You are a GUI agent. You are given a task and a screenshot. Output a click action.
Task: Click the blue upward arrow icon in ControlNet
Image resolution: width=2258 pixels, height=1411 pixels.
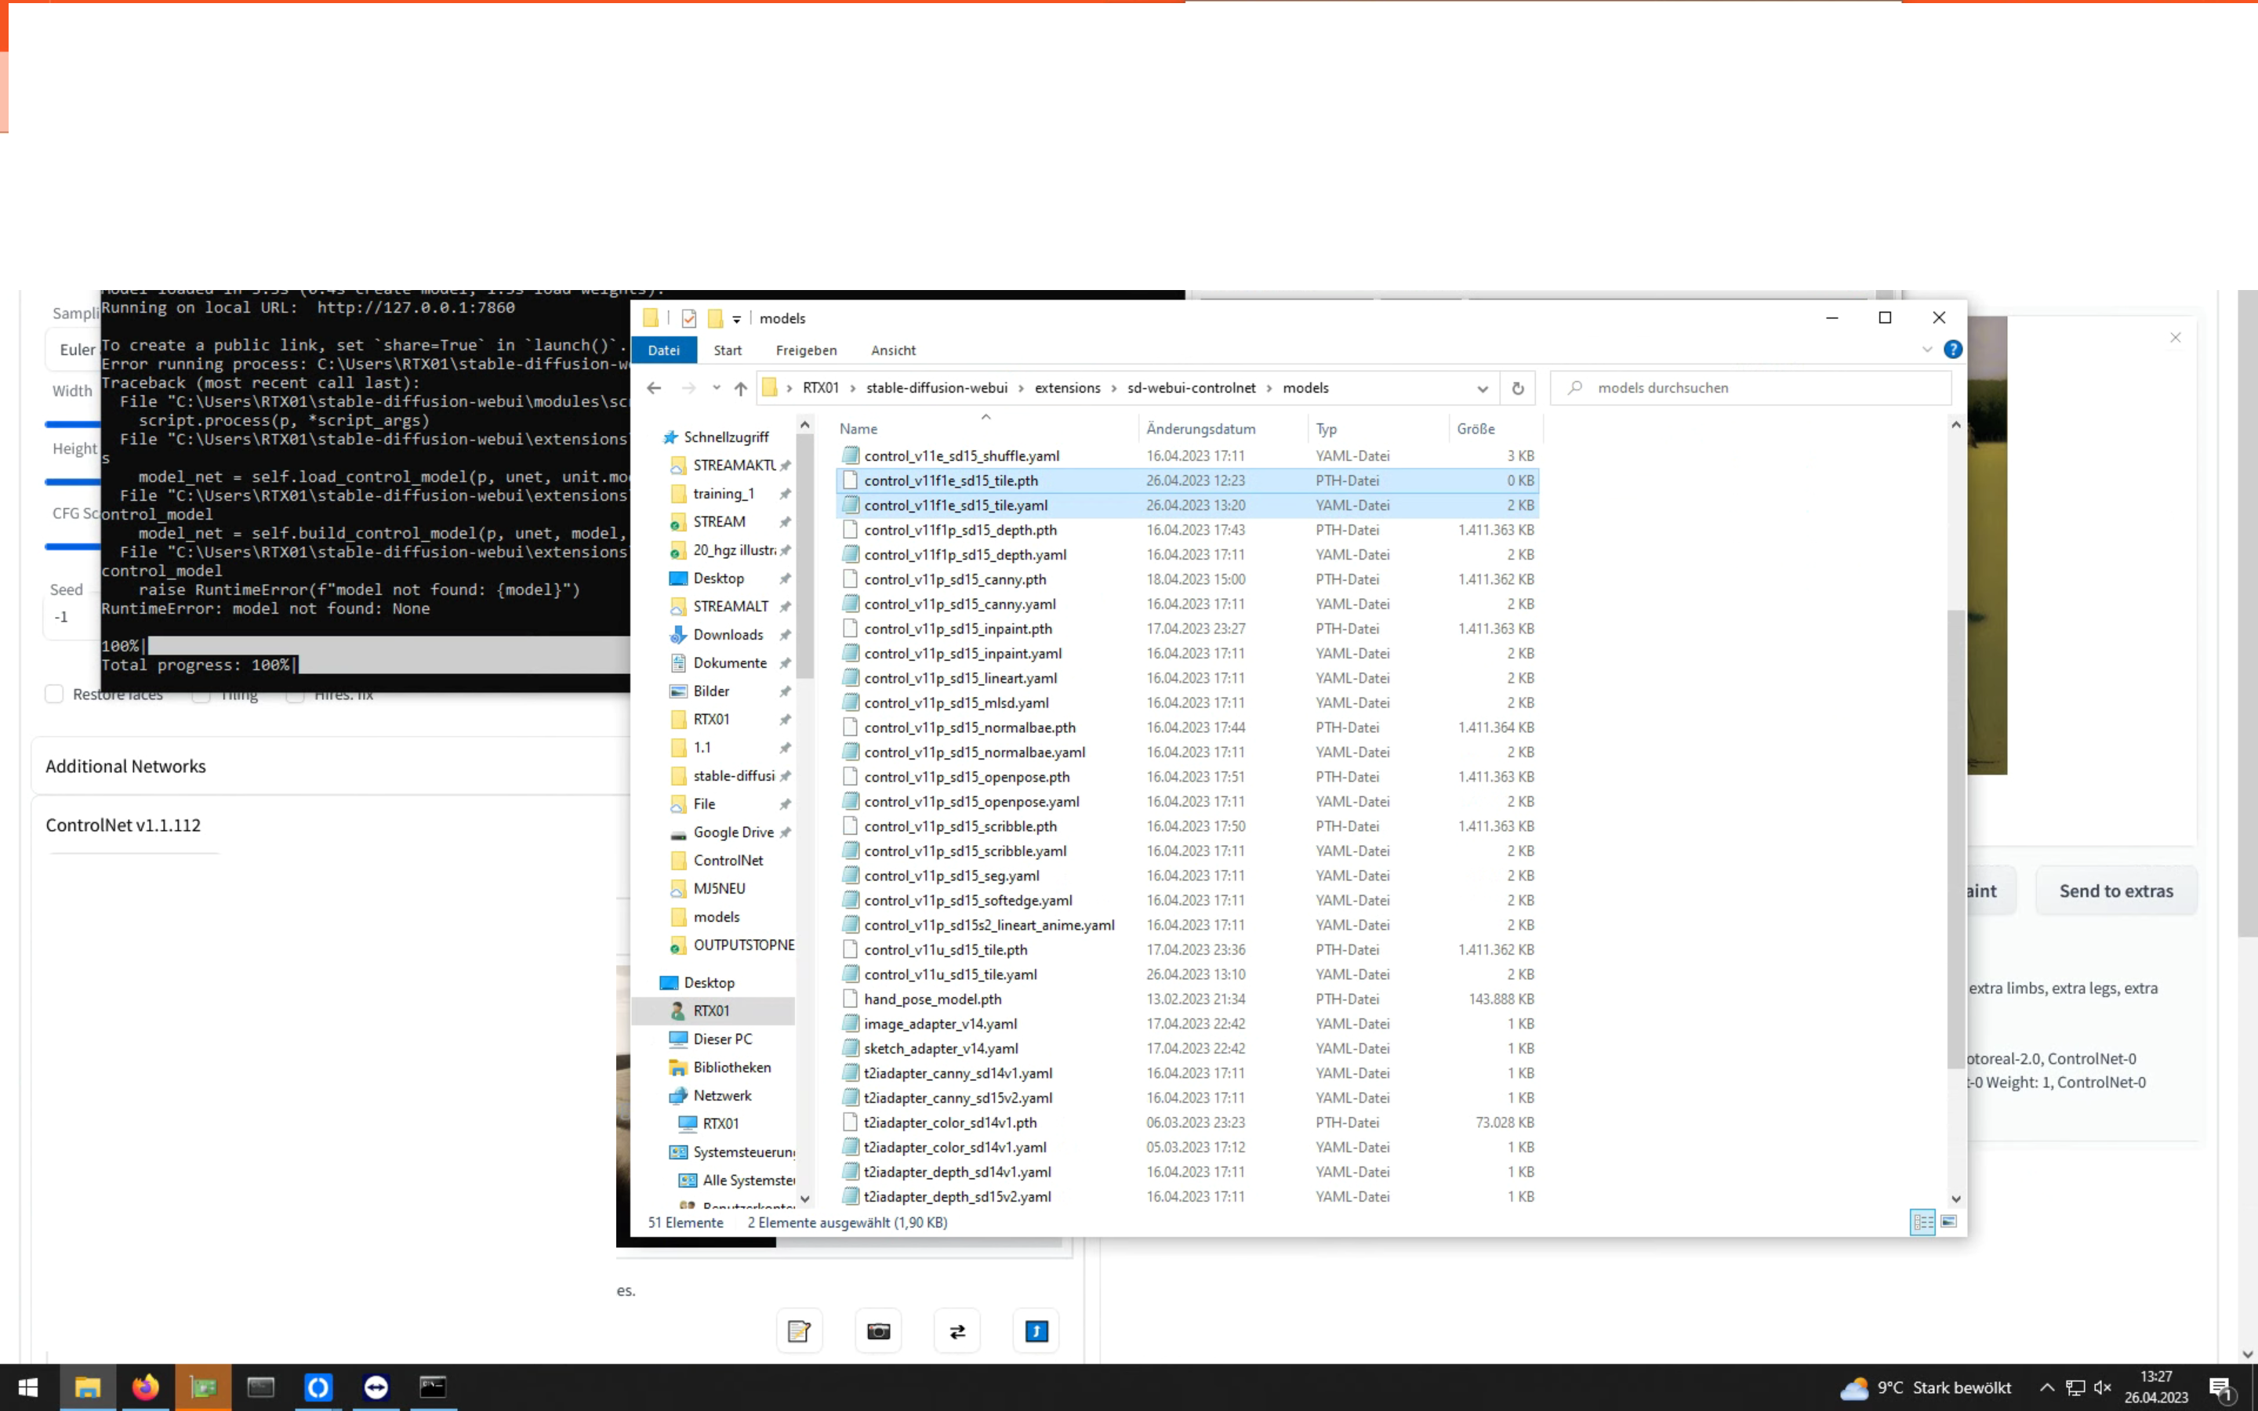coord(1036,1332)
